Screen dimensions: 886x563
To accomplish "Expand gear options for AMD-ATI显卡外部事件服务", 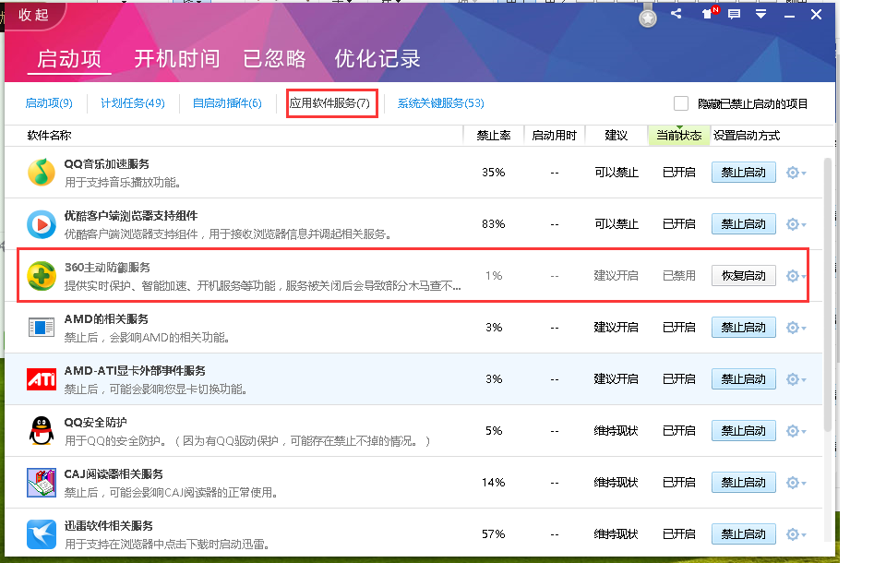I will click(796, 379).
